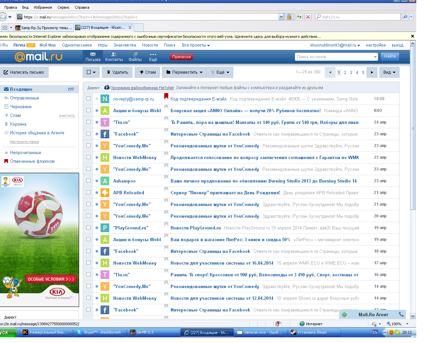The image size is (429, 343).
Task: Click the IE search magnifier icon
Action: (405, 17)
